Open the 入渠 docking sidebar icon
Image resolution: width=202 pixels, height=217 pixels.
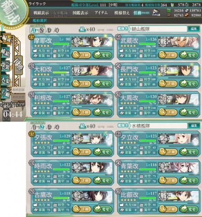(x=5, y=80)
